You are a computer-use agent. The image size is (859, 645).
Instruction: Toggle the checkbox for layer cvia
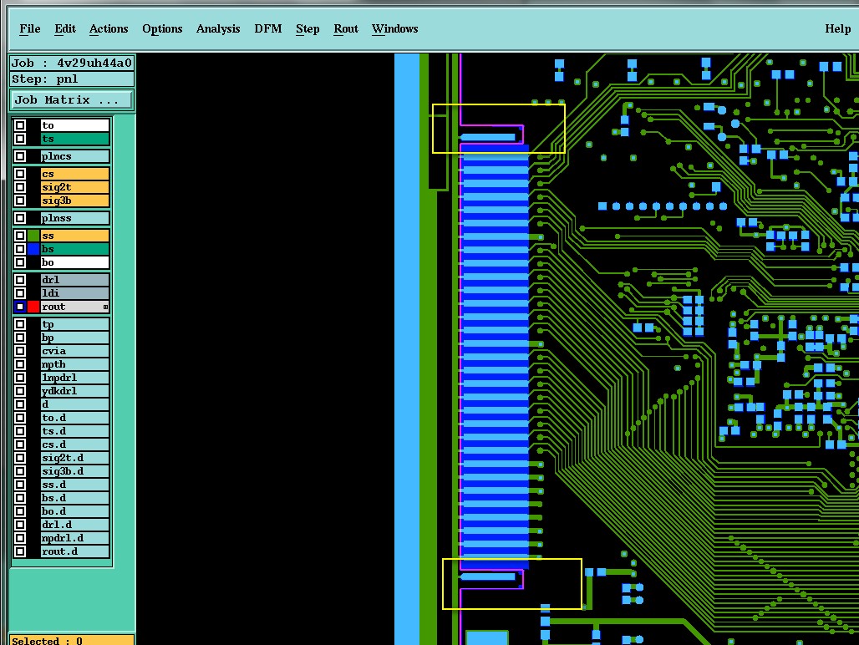[x=20, y=352]
